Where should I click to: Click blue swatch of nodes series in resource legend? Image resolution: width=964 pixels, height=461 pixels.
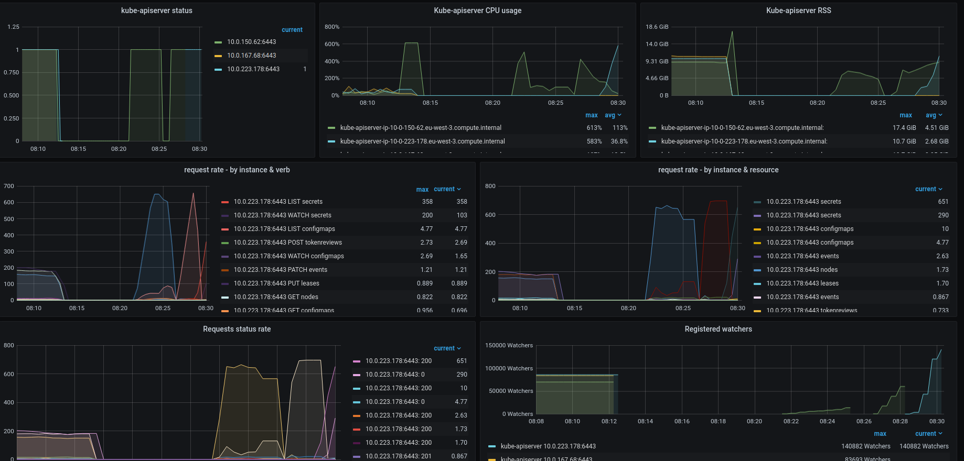(x=757, y=270)
